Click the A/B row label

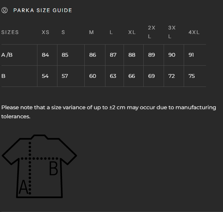[x=7, y=55]
